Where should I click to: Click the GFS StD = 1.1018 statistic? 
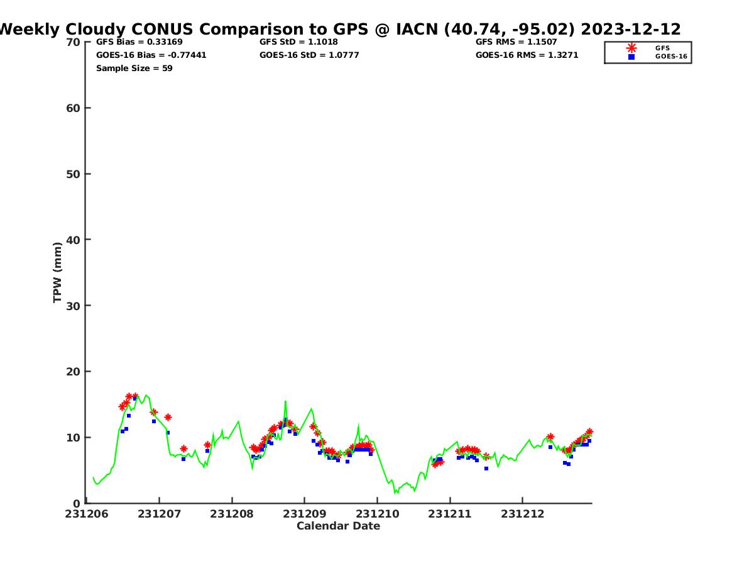tap(298, 42)
